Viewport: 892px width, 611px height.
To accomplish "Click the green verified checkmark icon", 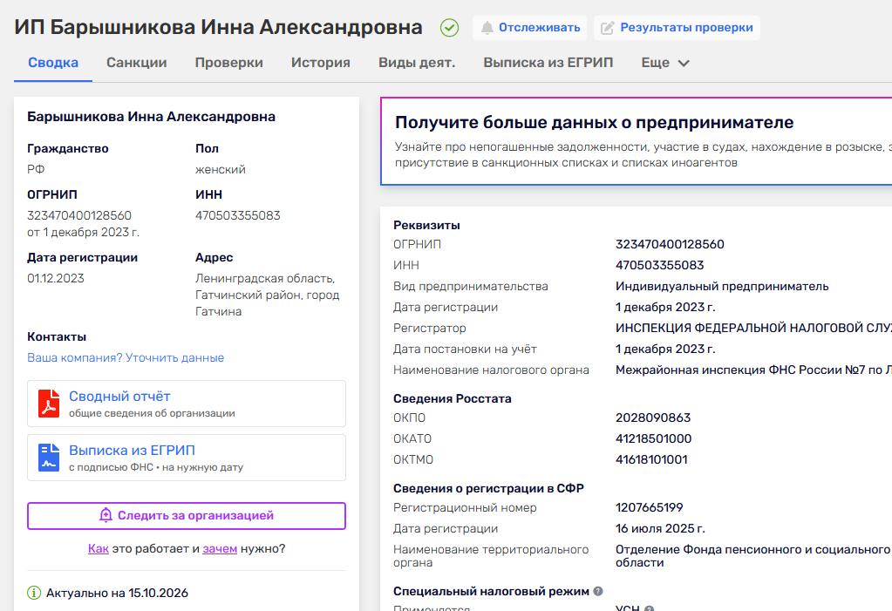I will 449,27.
